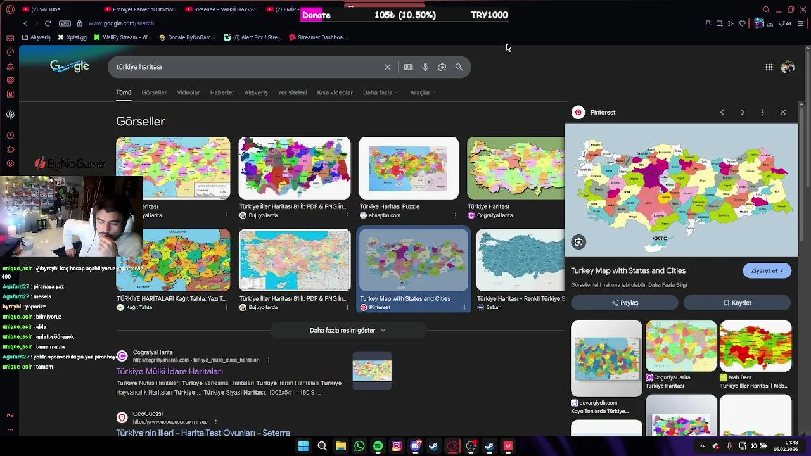
Task: Search inside the image with Lens icon
Action: click(578, 242)
